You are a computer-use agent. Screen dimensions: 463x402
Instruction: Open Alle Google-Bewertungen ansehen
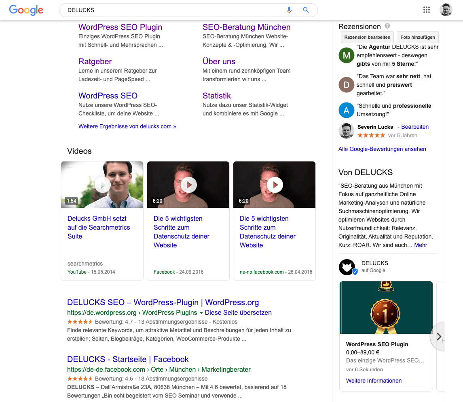(x=382, y=149)
